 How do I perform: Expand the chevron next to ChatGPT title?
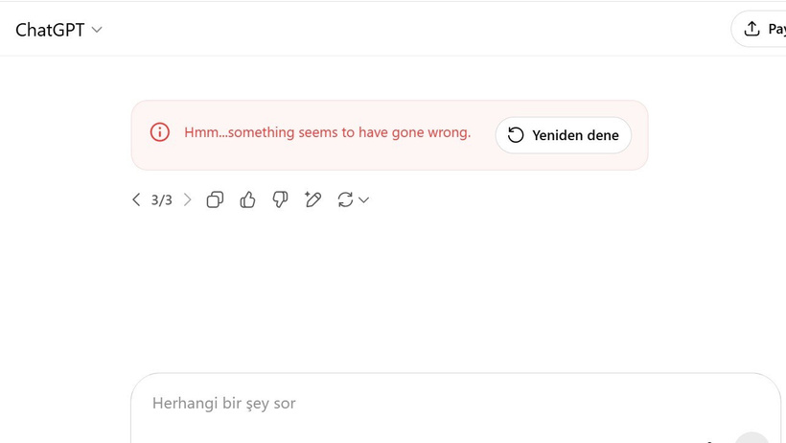pos(97,30)
